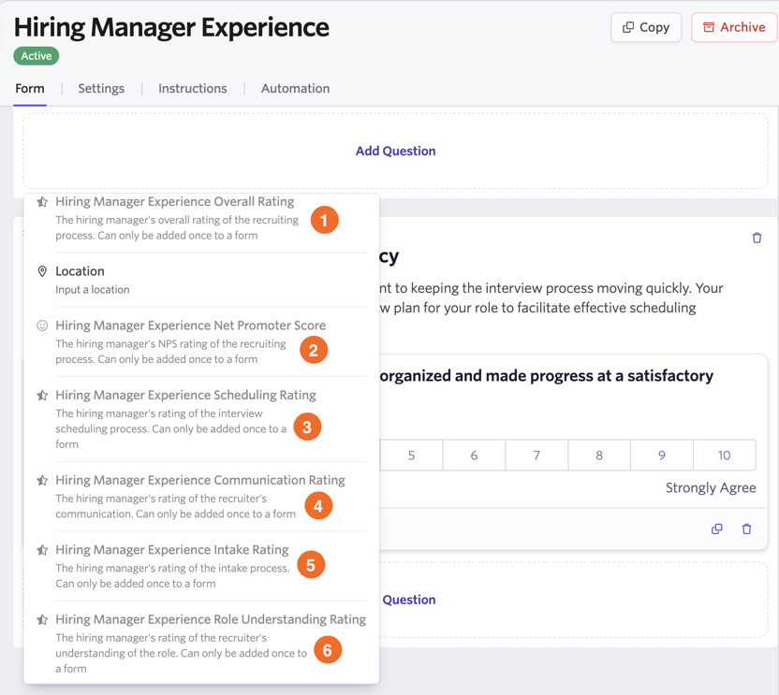Archive this Hiring Manager Experience form

734,27
